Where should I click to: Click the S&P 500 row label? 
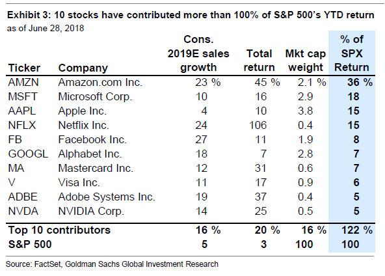click(x=30, y=244)
